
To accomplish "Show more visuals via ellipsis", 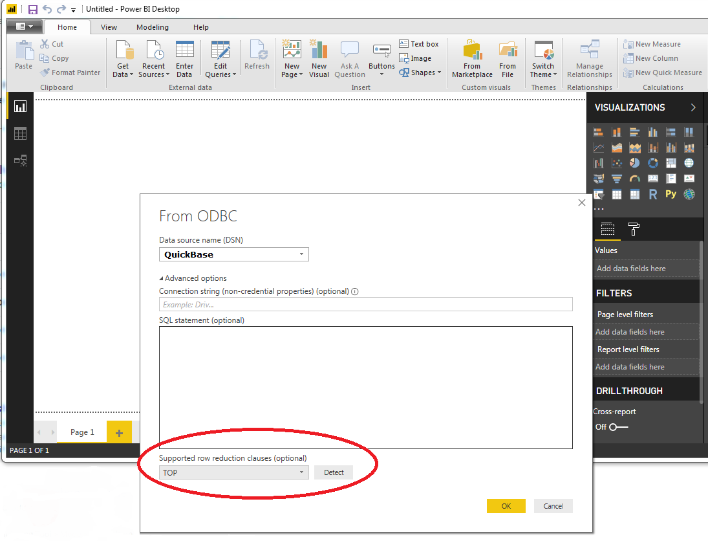I will pyautogui.click(x=599, y=209).
